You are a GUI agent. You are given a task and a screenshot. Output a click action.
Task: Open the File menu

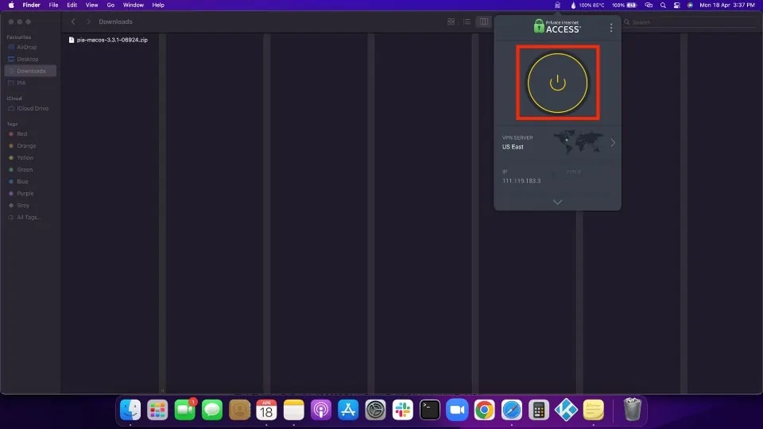tap(53, 5)
